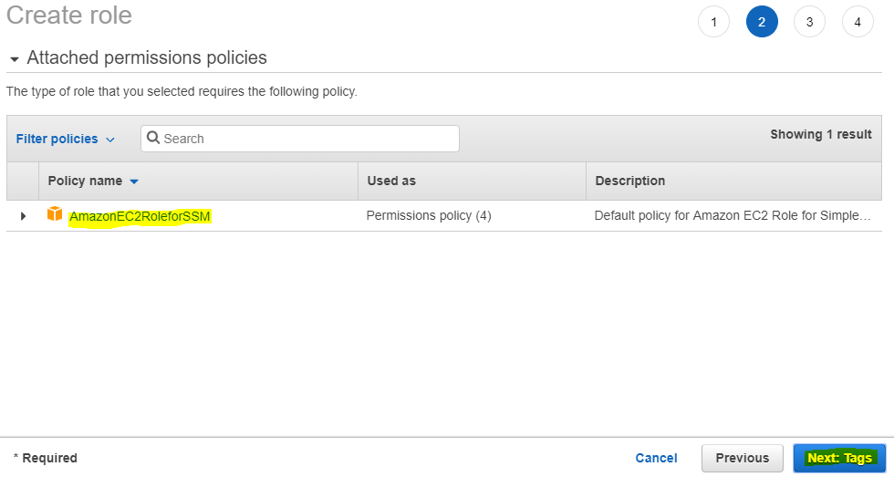The height and width of the screenshot is (477, 894).
Task: Click the truncated Default policy description text
Action: click(x=732, y=215)
